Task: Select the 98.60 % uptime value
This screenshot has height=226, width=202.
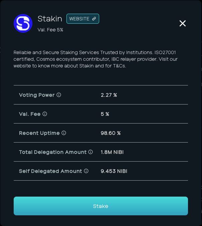Action: tap(111, 133)
